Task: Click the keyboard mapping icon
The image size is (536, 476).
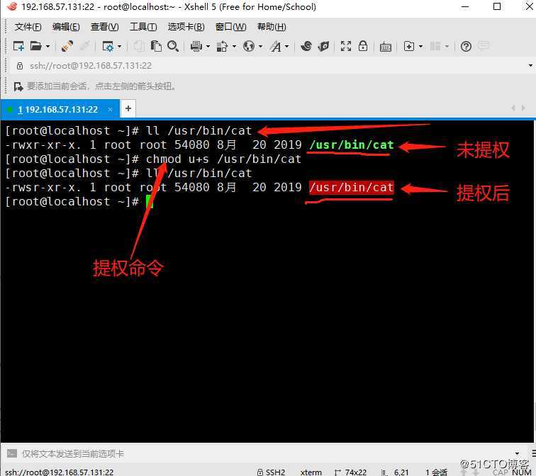Action: coord(386,47)
